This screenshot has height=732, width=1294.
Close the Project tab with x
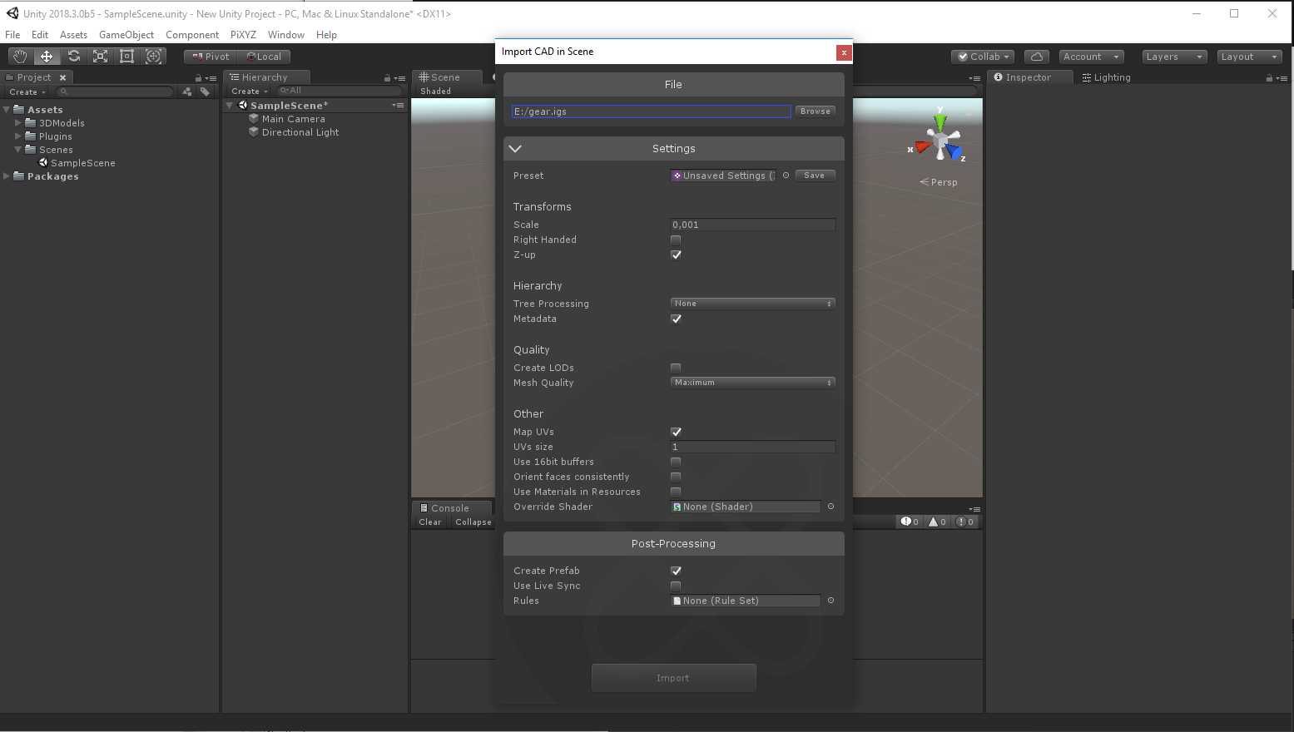tap(62, 77)
